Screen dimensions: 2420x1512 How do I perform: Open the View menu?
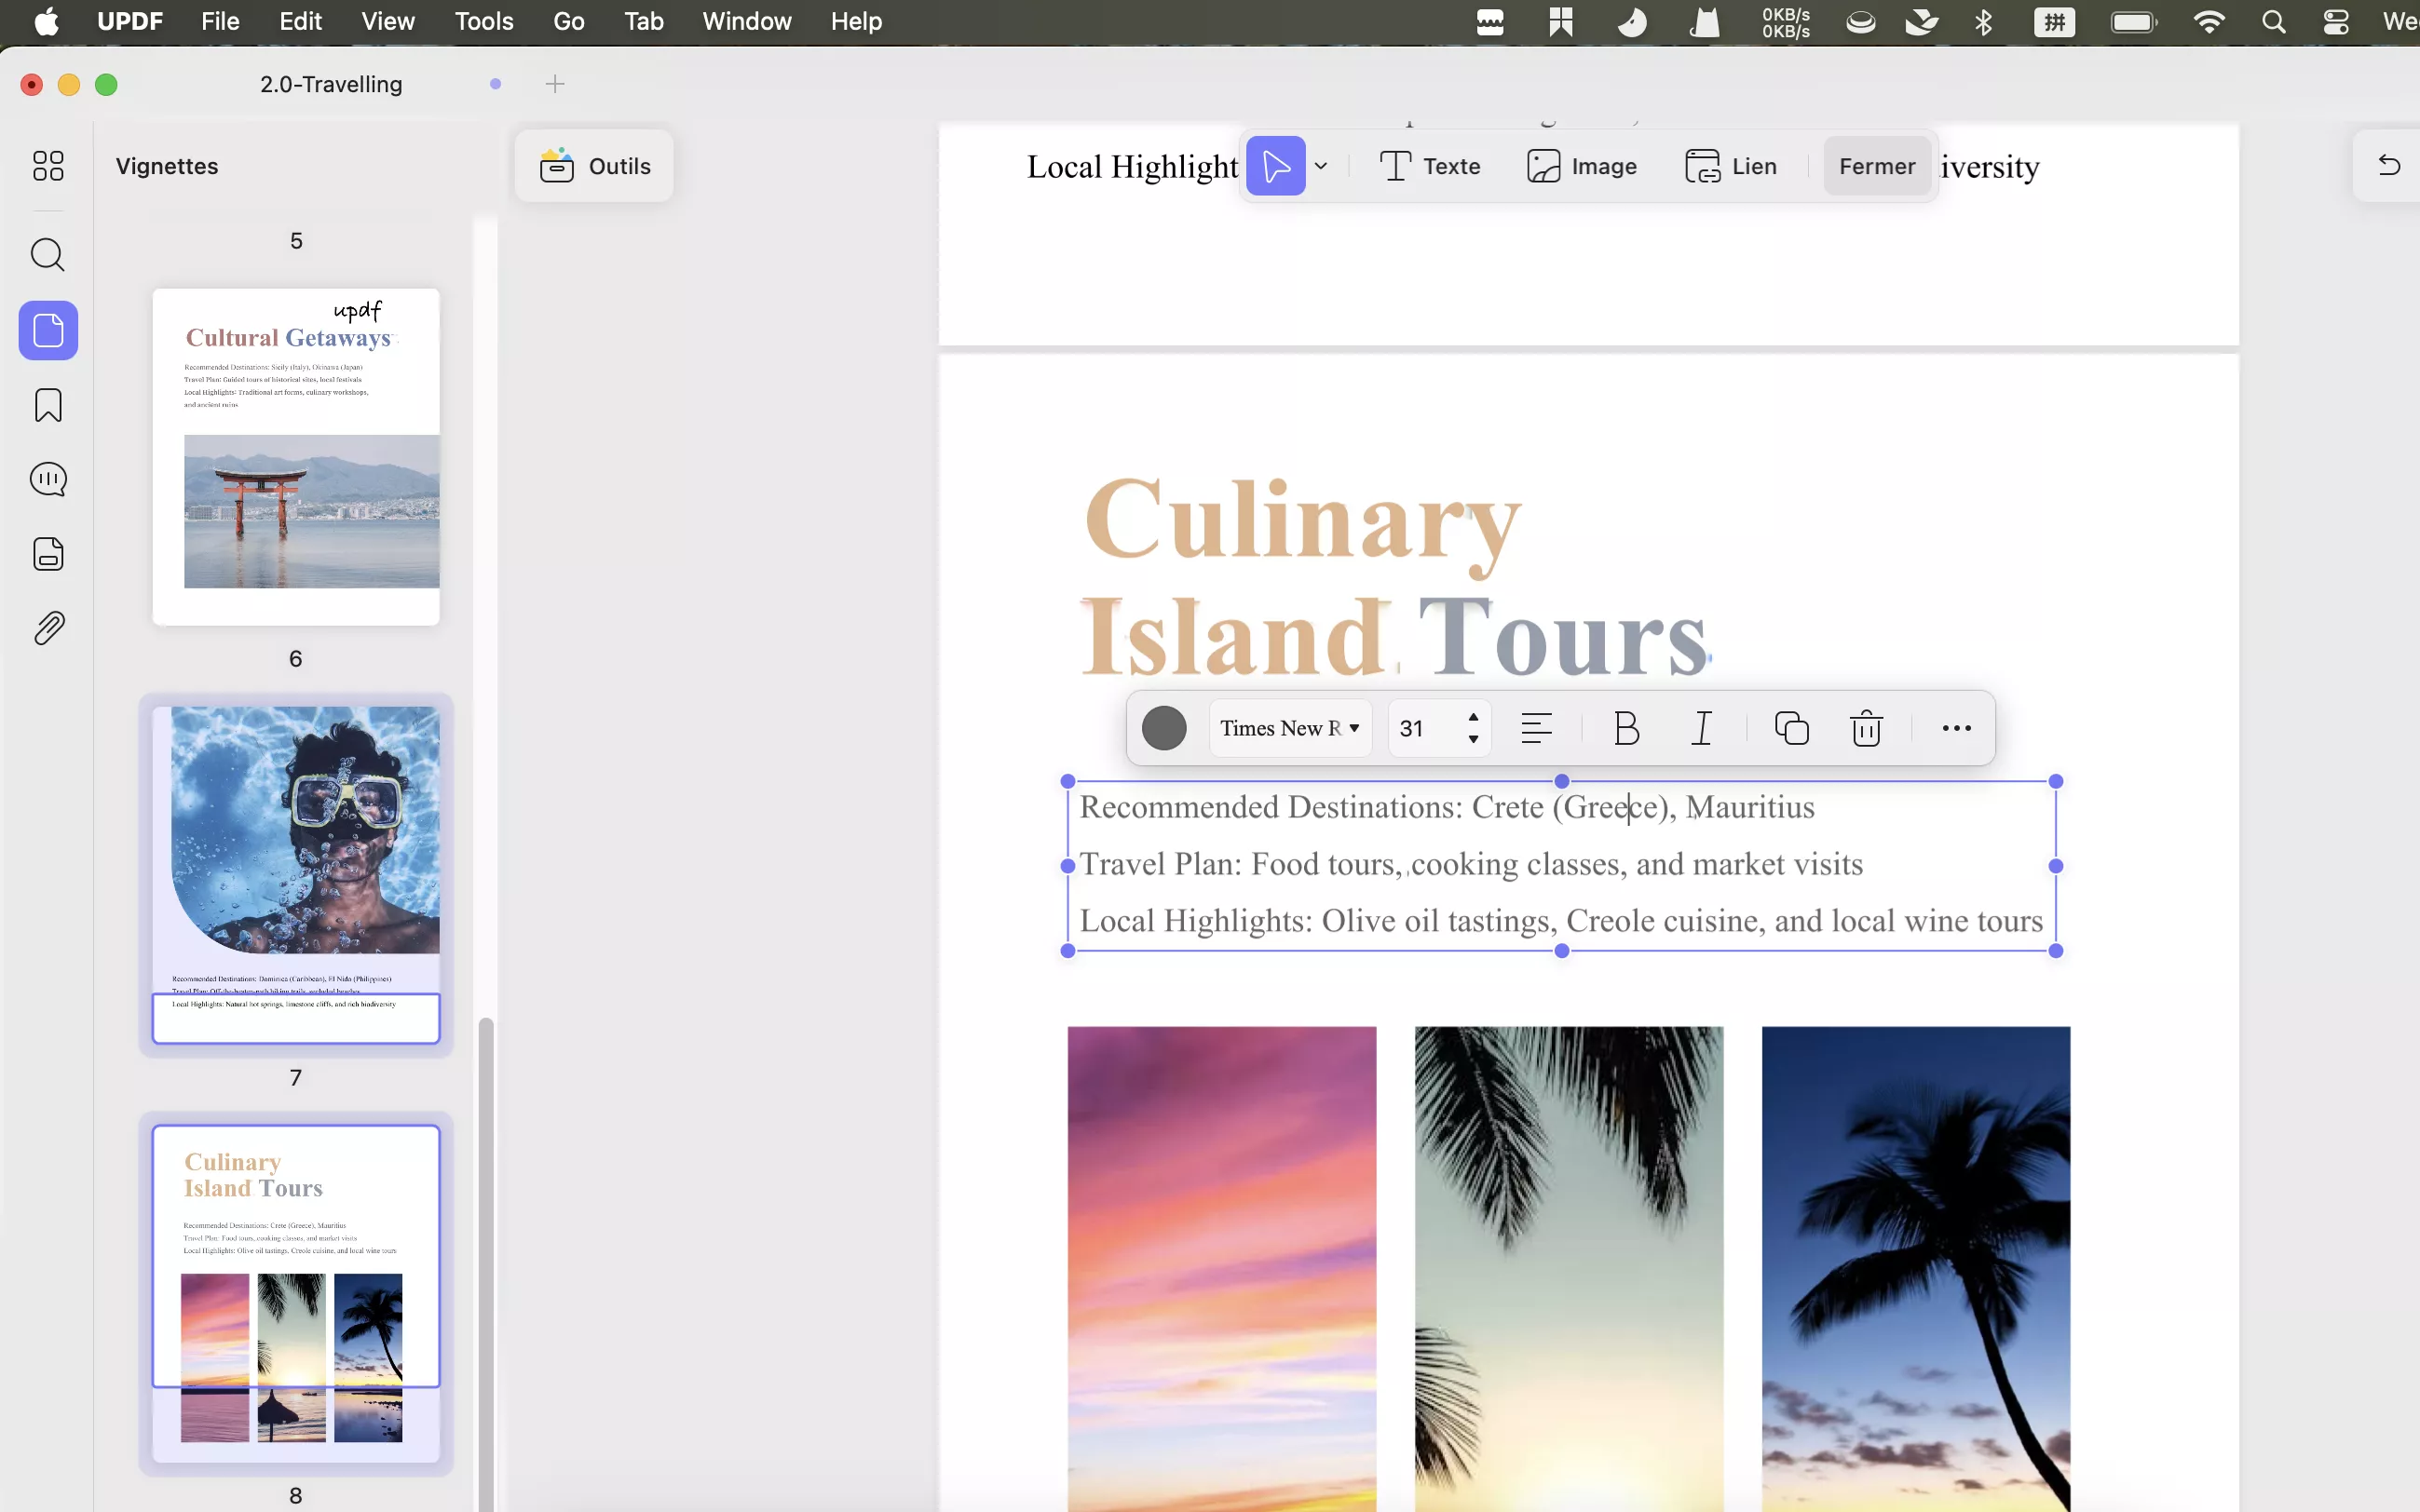pos(388,21)
